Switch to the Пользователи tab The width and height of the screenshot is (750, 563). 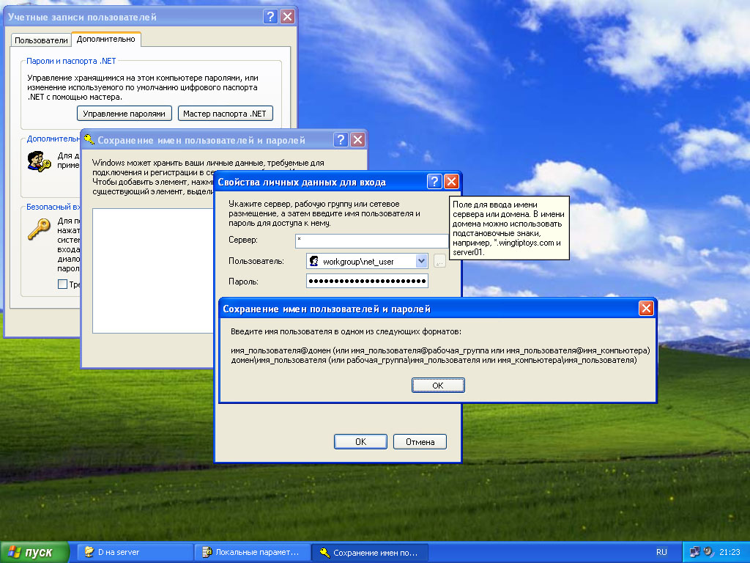41,40
